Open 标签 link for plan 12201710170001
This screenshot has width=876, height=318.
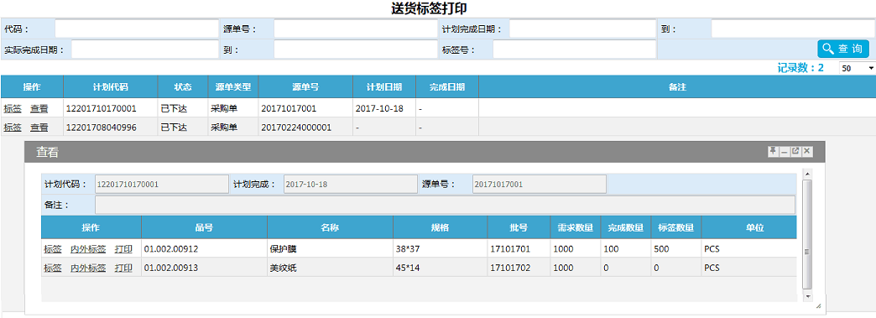tap(13, 108)
